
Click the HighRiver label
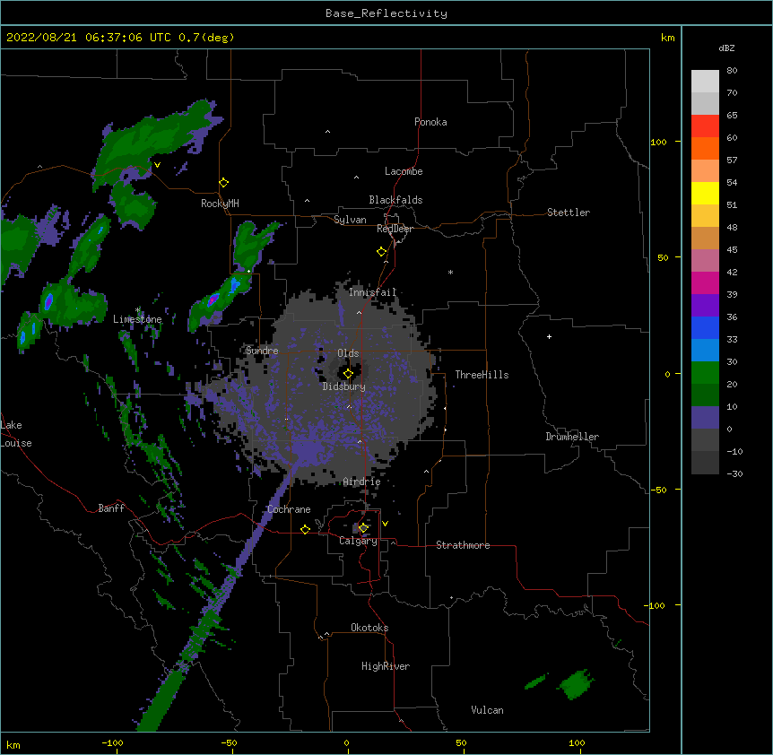(x=386, y=666)
